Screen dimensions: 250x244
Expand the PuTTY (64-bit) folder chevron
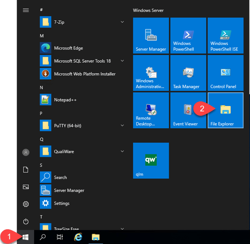[x=122, y=125]
